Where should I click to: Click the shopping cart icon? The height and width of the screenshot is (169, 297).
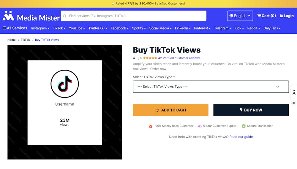coord(259,16)
